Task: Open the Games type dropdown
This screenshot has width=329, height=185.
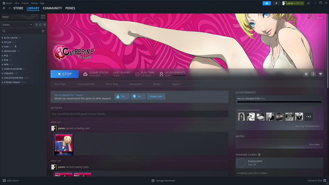Action: tap(17, 25)
